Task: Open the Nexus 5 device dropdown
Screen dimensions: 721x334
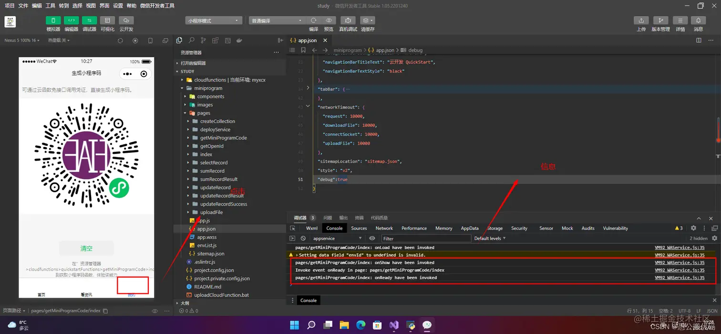Action: pyautogui.click(x=22, y=41)
